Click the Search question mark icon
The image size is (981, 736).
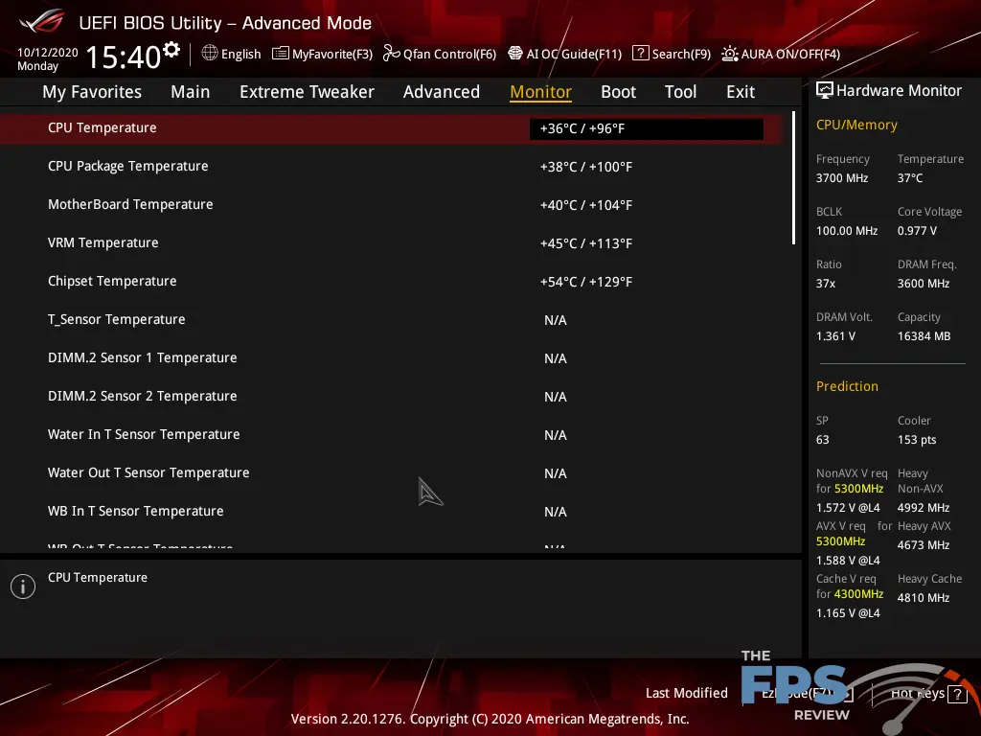(x=640, y=54)
